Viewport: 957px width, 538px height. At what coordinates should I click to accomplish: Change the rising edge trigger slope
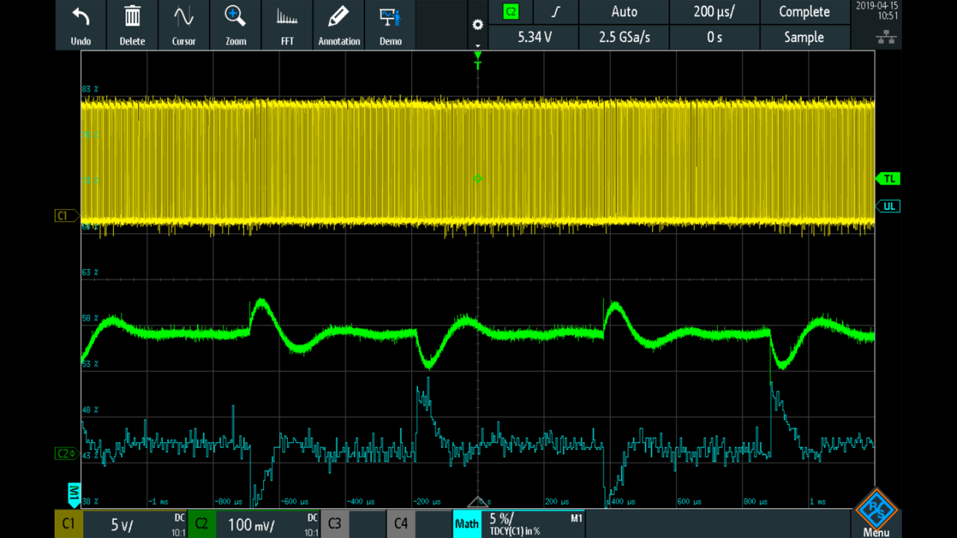click(x=556, y=12)
